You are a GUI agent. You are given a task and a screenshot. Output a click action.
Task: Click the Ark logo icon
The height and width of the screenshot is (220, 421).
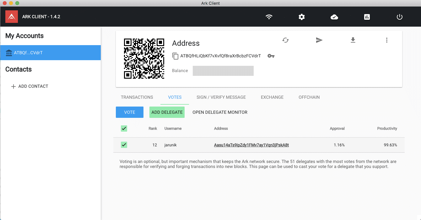tap(12, 17)
